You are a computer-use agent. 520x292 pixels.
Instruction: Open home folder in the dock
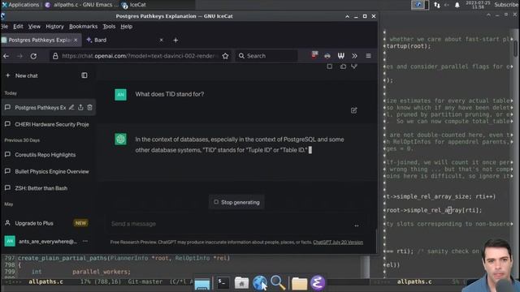tap(241, 283)
